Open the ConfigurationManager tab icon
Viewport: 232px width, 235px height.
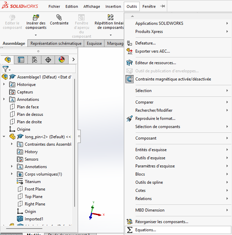[x=35, y=60]
